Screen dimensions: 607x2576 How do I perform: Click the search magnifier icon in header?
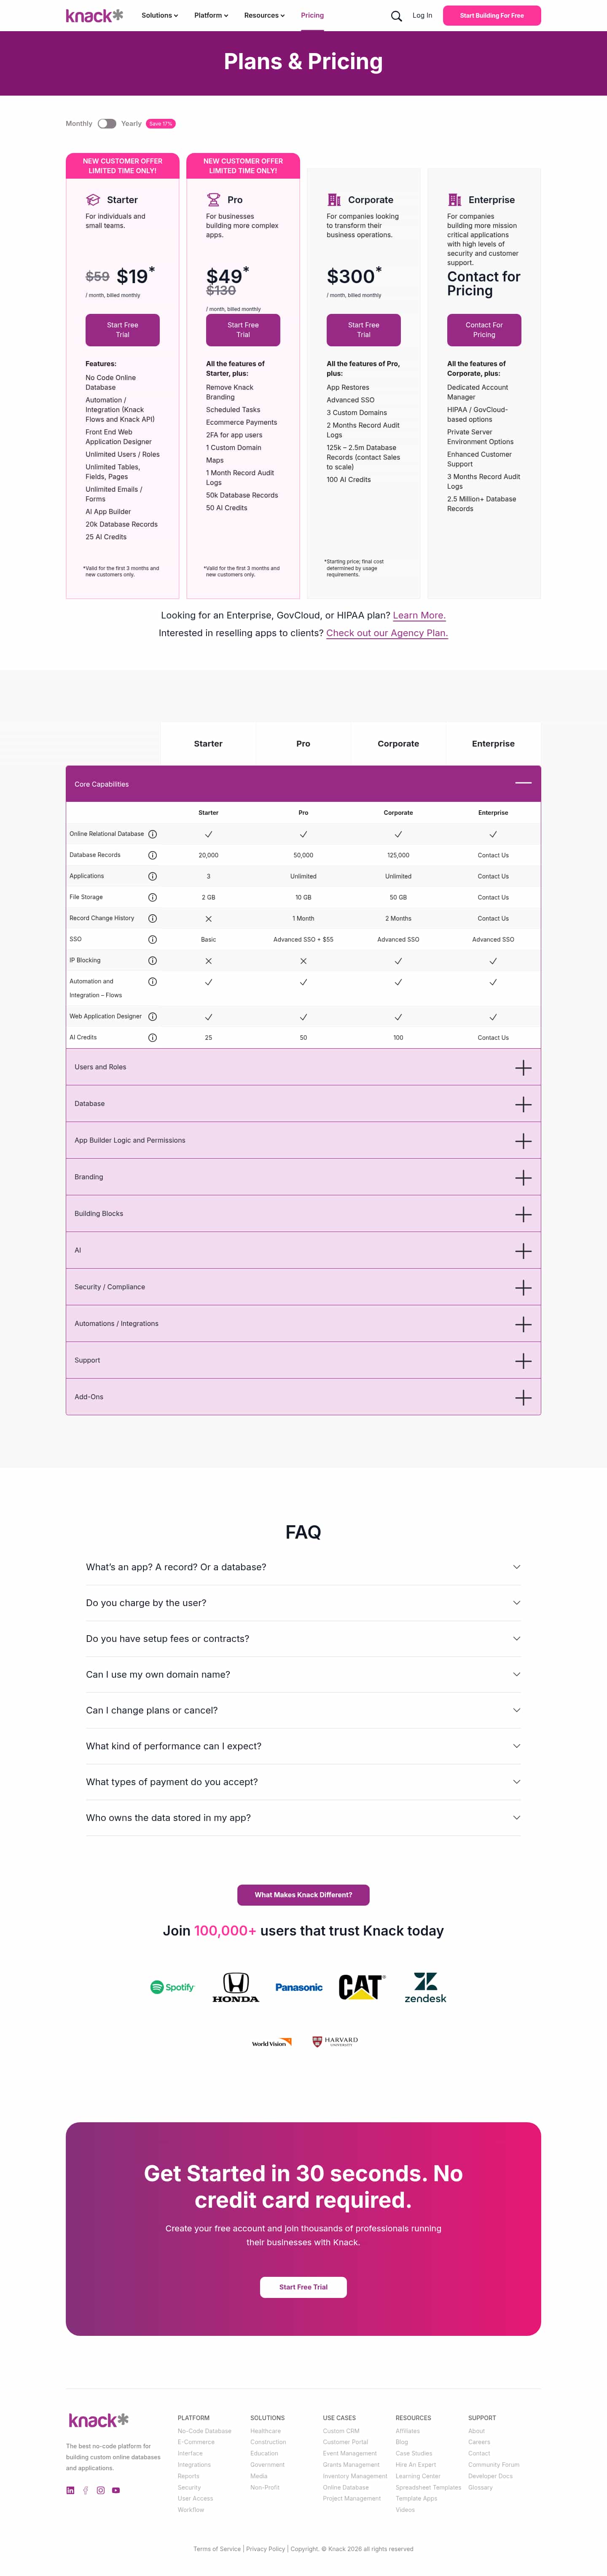396,16
